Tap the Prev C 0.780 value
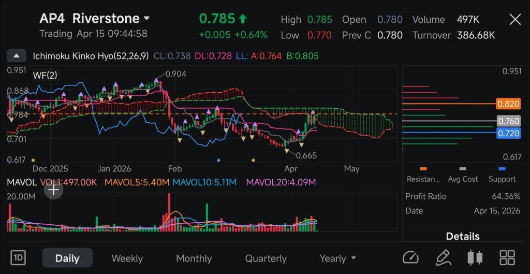This screenshot has height=274, width=530. 390,35
